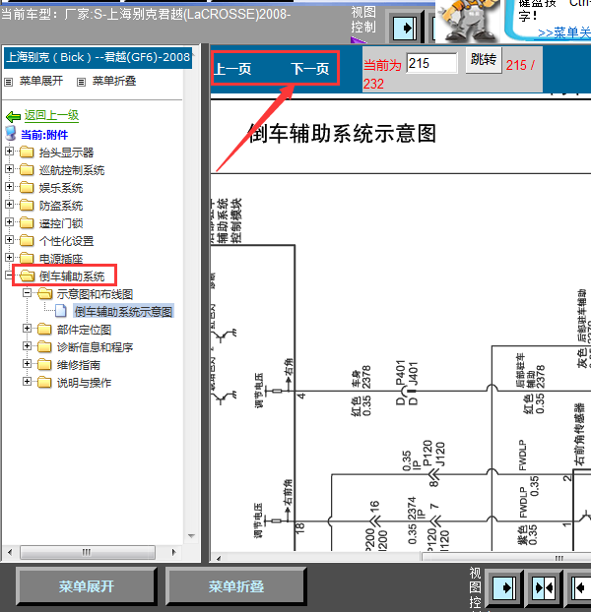Screen dimensions: 591x612
Task: Click the 上海别克 (Bick) --君越(GF6)-2008 header
Action: [98, 58]
